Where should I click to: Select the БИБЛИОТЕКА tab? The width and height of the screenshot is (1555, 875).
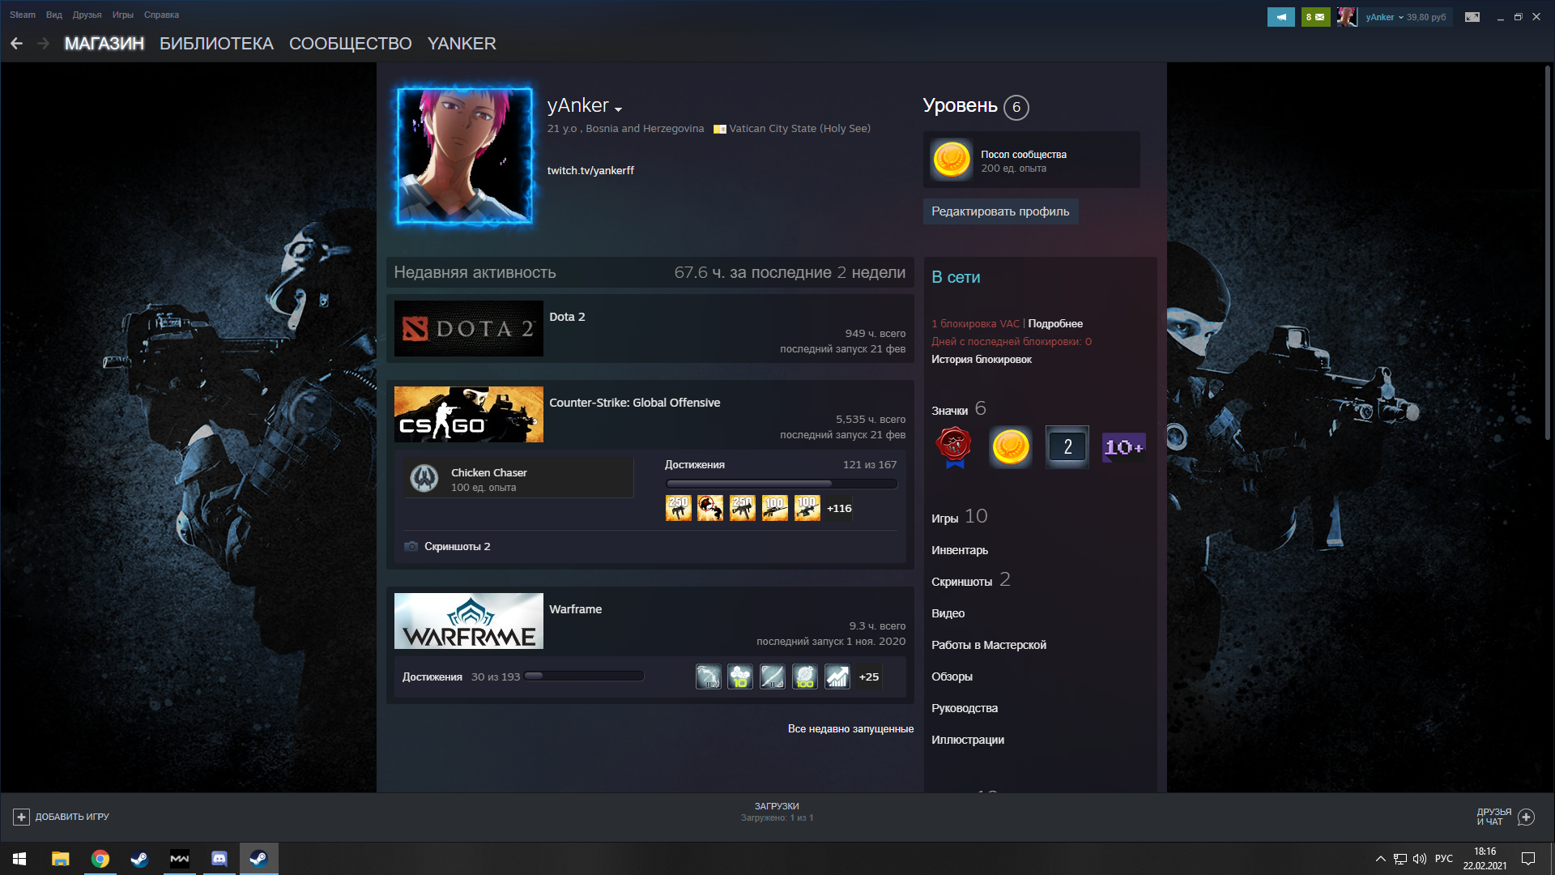(x=215, y=43)
